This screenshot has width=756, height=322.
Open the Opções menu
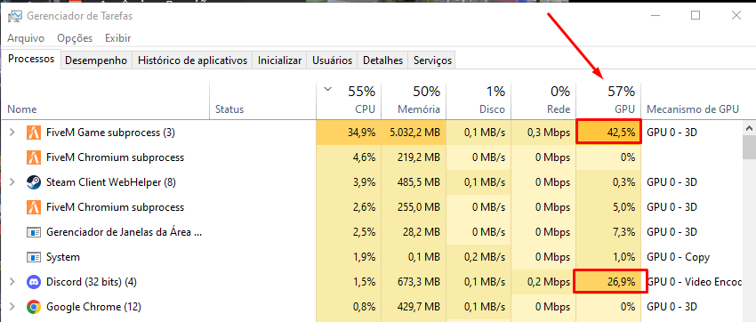click(75, 38)
